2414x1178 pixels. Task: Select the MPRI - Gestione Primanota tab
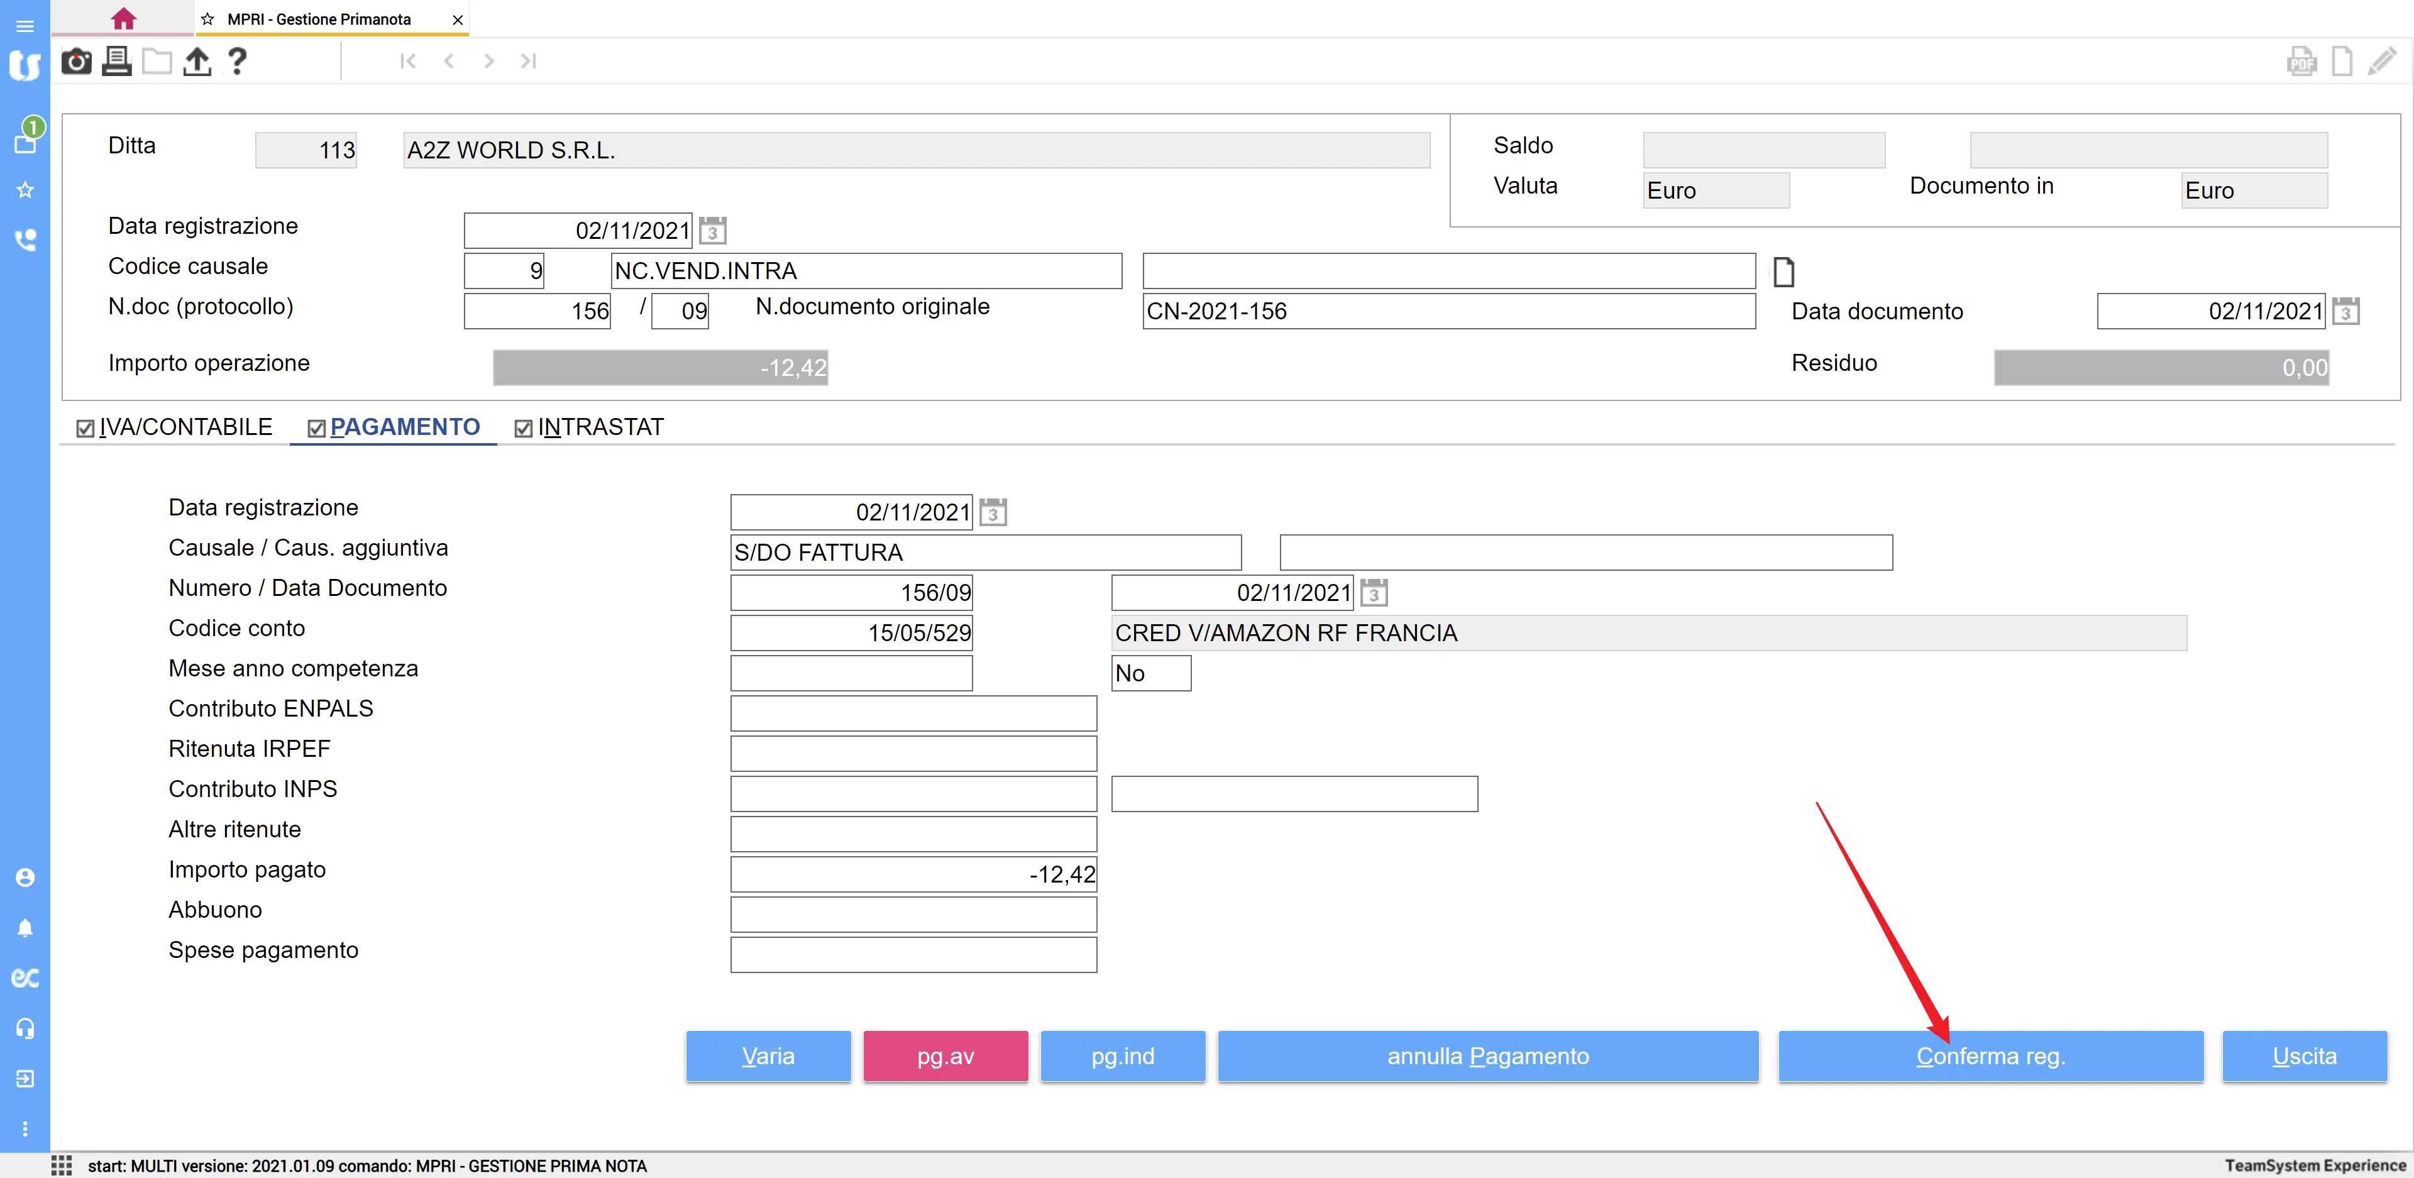[x=319, y=19]
